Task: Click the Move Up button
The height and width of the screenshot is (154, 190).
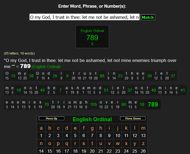Action: (51, 119)
